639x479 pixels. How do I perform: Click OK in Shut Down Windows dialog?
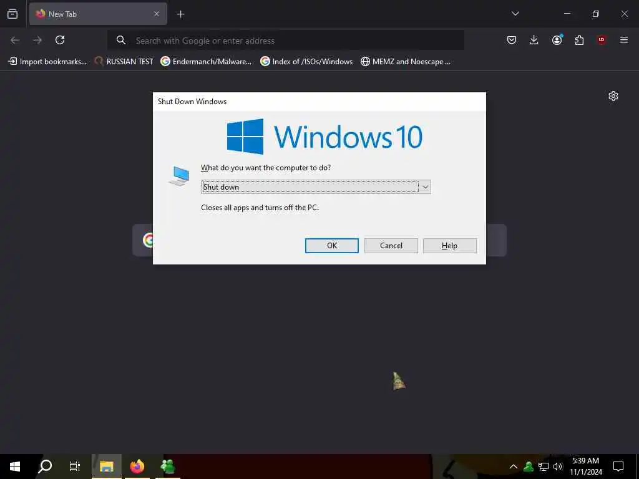pyautogui.click(x=332, y=246)
